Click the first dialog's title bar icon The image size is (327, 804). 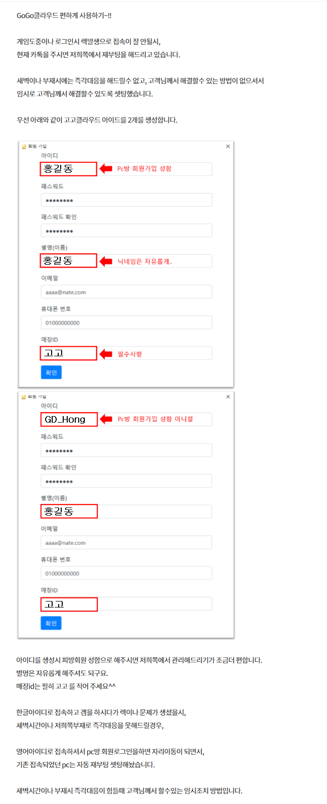click(24, 146)
